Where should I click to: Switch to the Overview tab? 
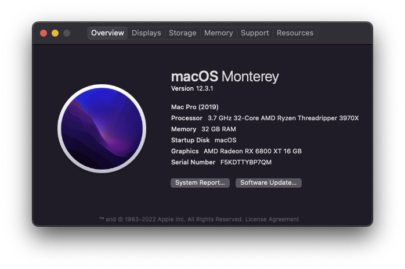click(107, 33)
